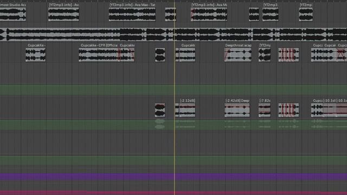This screenshot has height=195, width=347.
Task: Select the long continuous waveform on second track
Action: point(173,35)
